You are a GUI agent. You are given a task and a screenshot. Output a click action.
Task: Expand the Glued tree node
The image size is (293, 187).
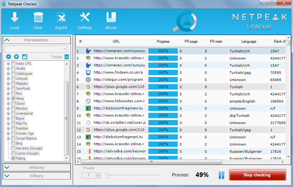(x=8, y=103)
